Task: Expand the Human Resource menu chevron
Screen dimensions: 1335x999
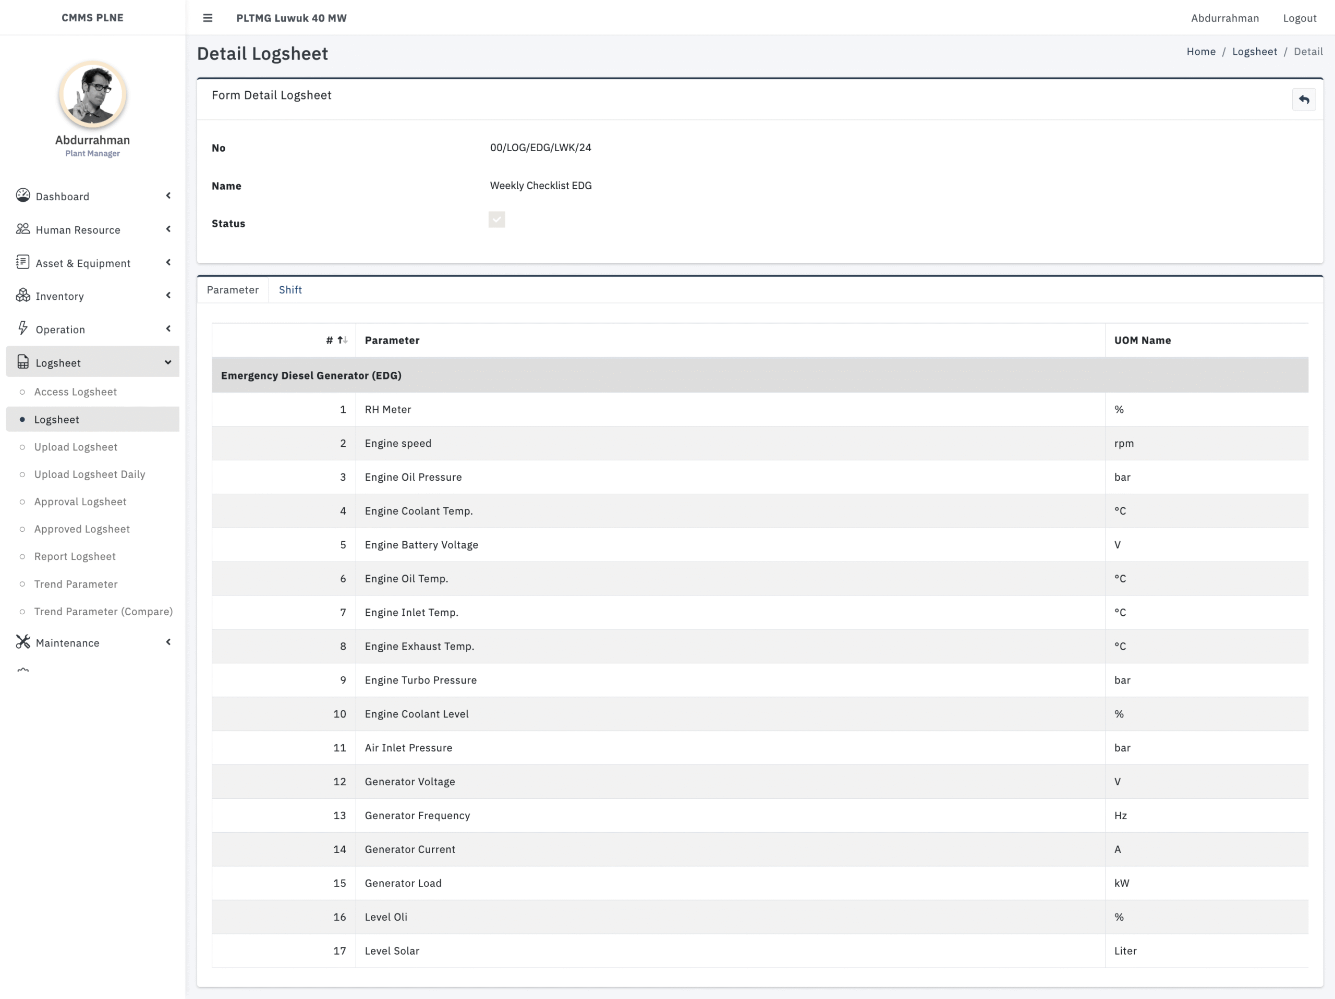Action: pyautogui.click(x=168, y=229)
